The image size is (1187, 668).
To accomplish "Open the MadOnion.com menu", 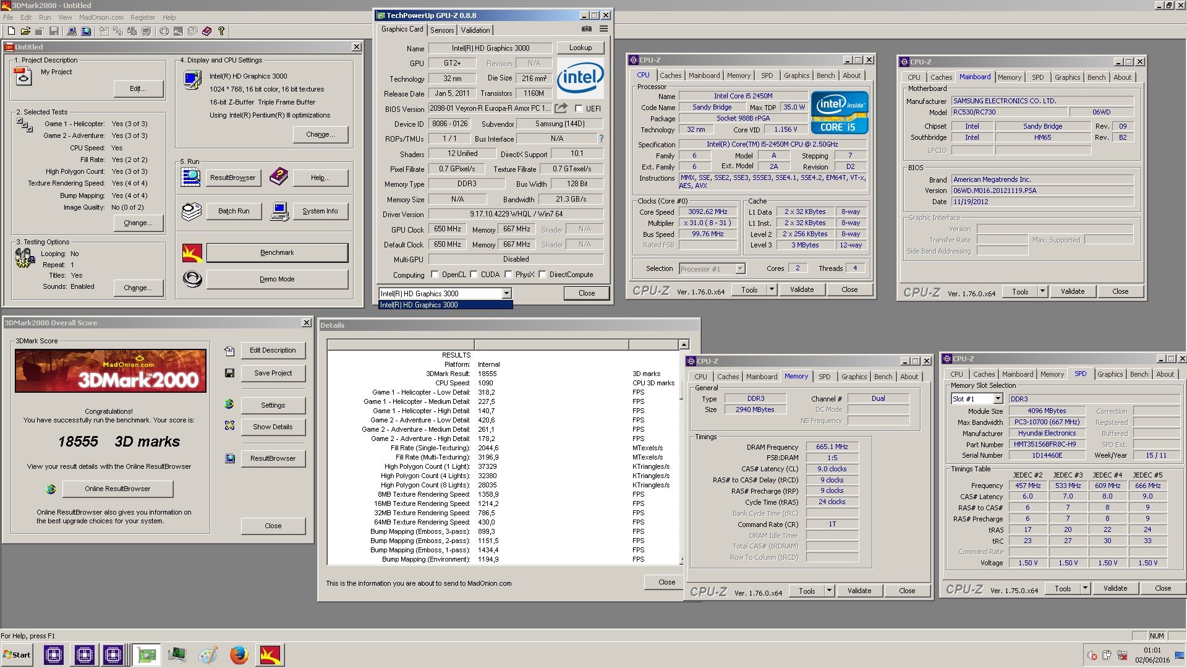I will tap(101, 17).
